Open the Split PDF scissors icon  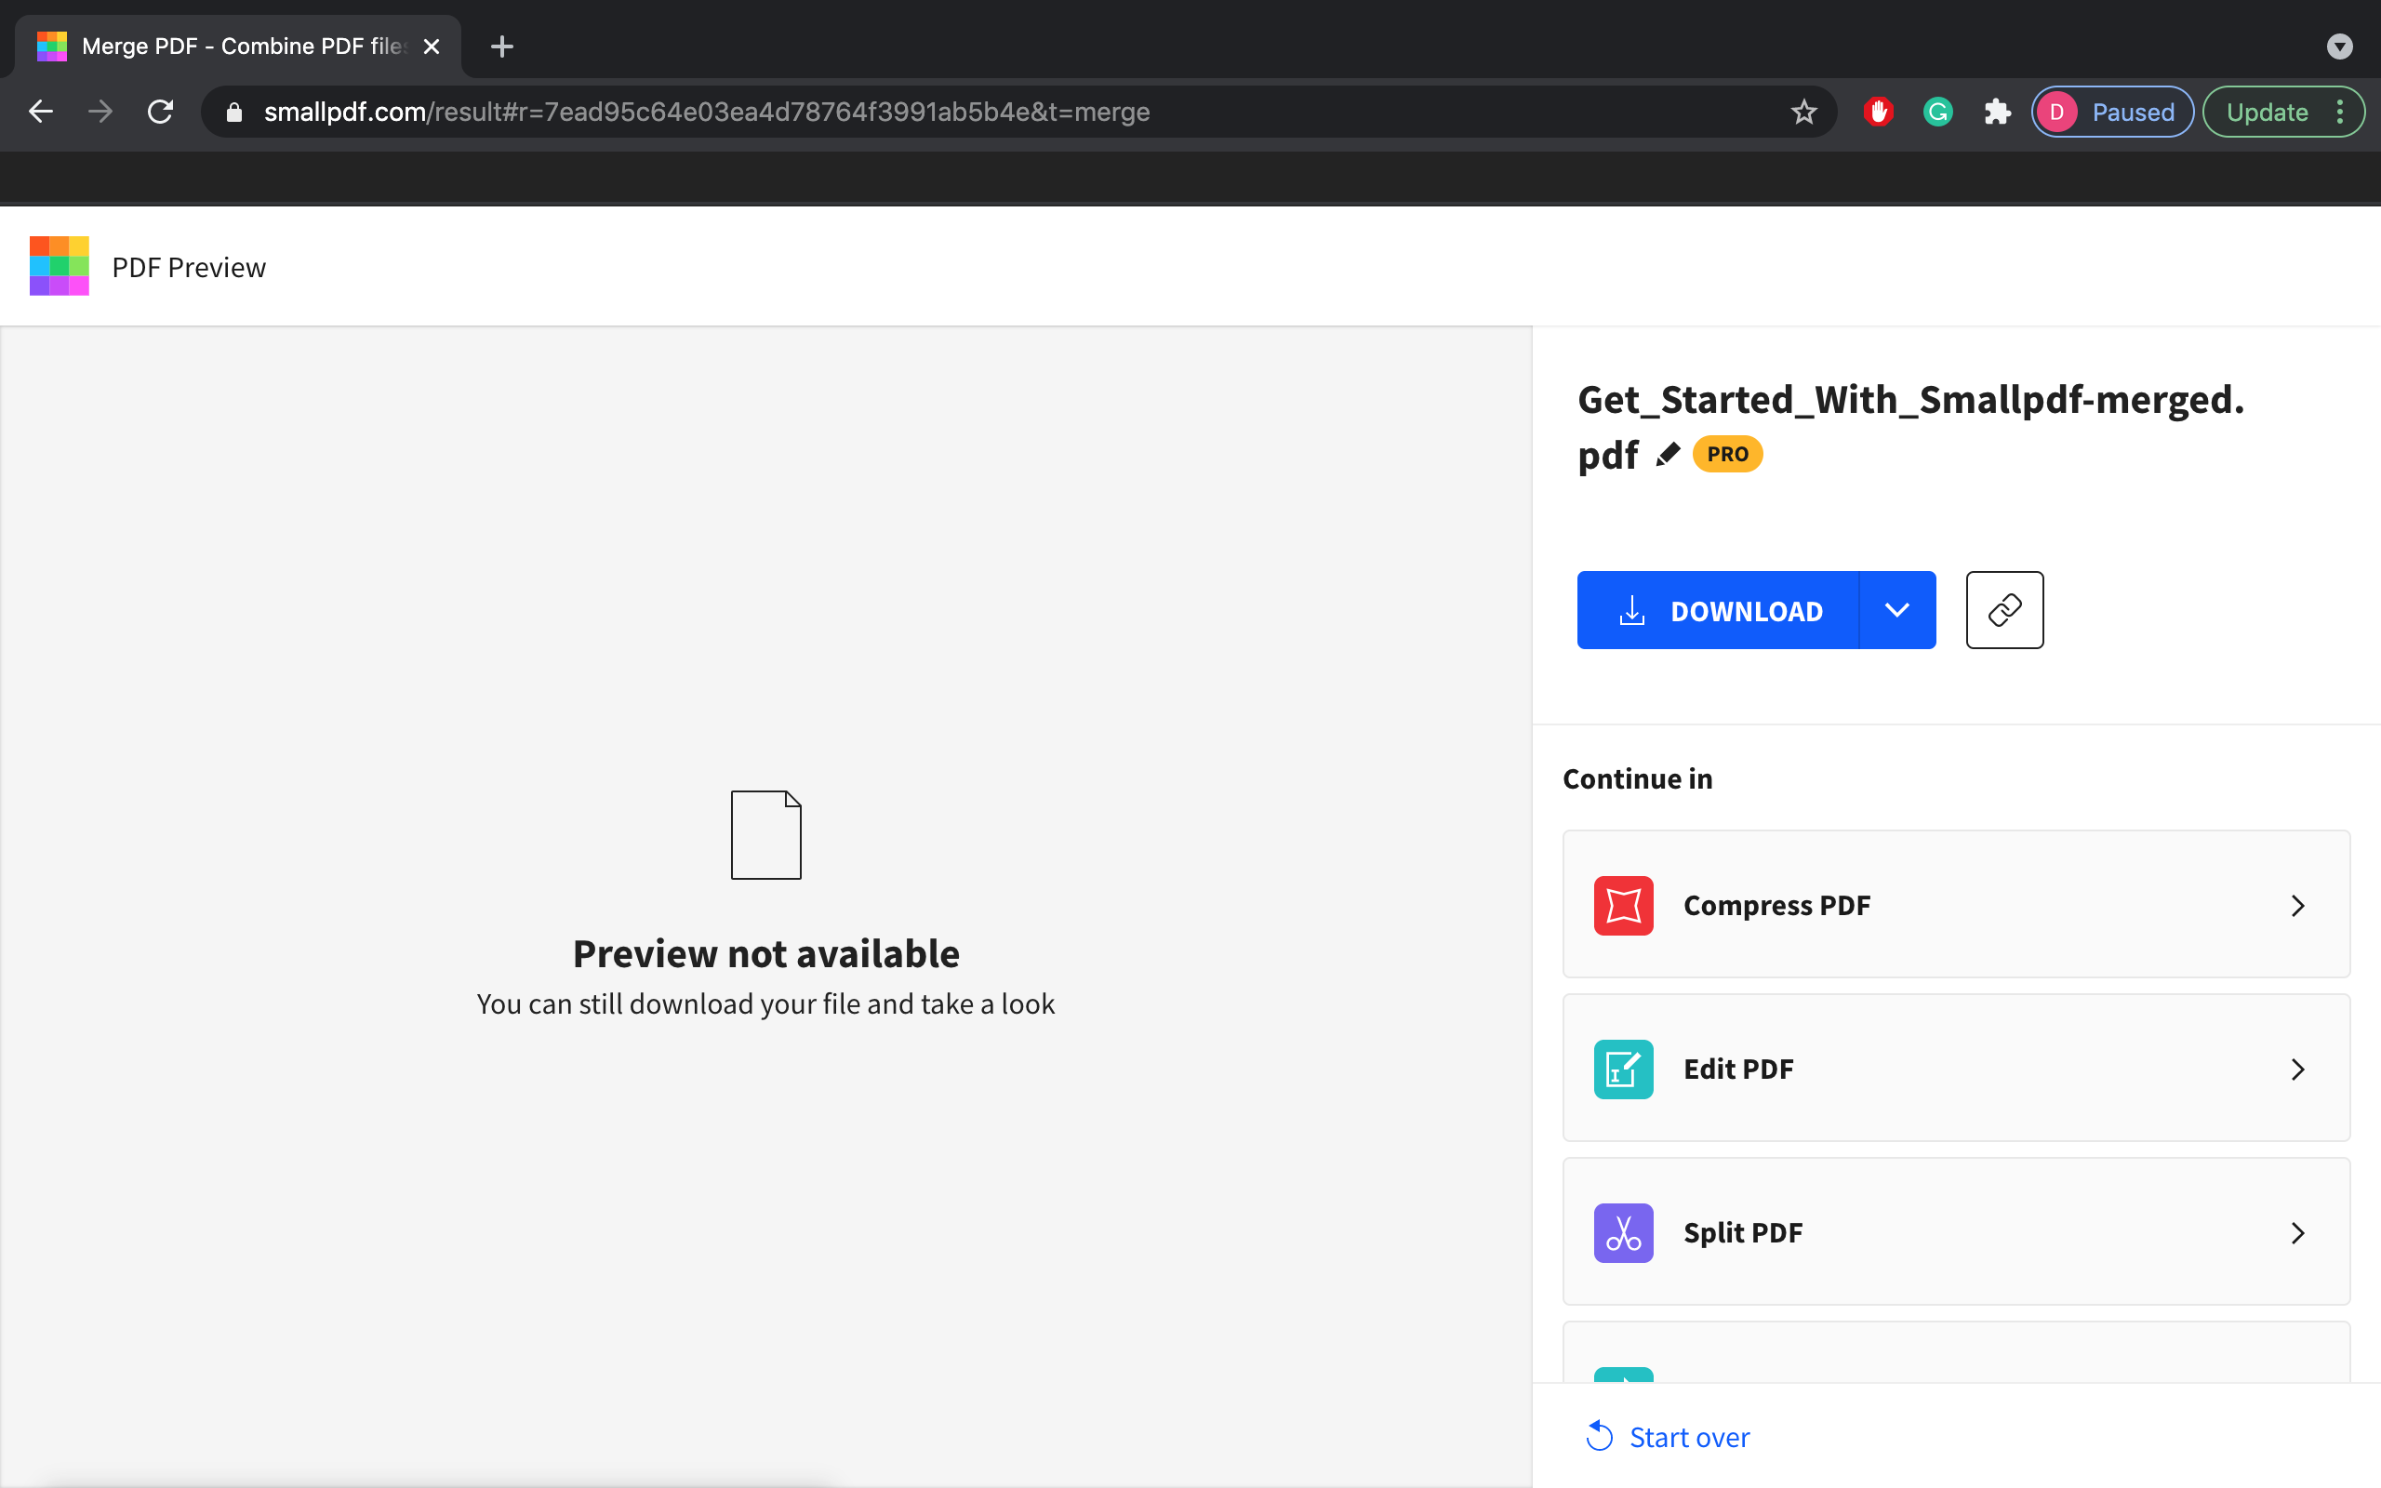click(1623, 1233)
